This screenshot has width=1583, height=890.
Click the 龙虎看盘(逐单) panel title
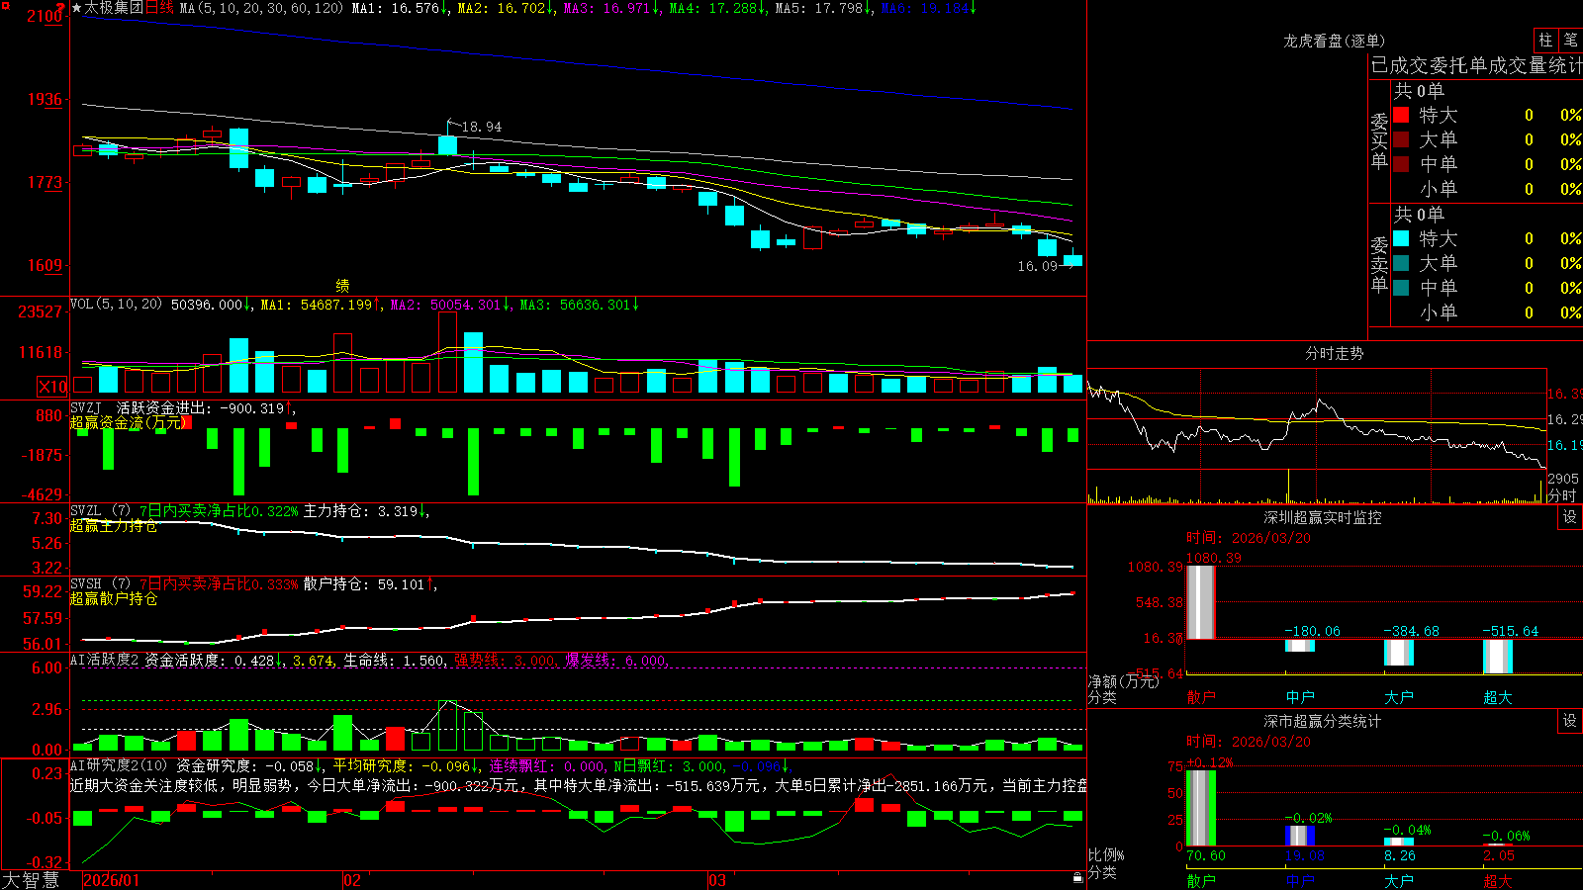coord(1334,41)
